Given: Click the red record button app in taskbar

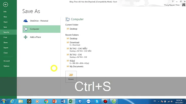Looking at the screenshot, I should (105, 101).
